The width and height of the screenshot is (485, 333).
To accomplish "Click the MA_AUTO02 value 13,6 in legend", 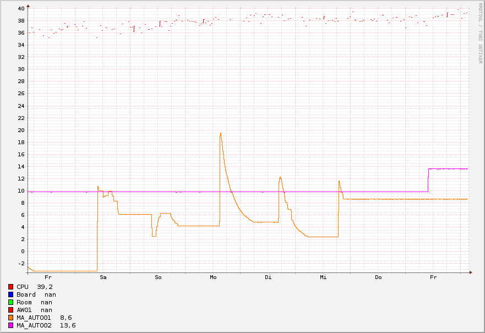I will pos(67,325).
